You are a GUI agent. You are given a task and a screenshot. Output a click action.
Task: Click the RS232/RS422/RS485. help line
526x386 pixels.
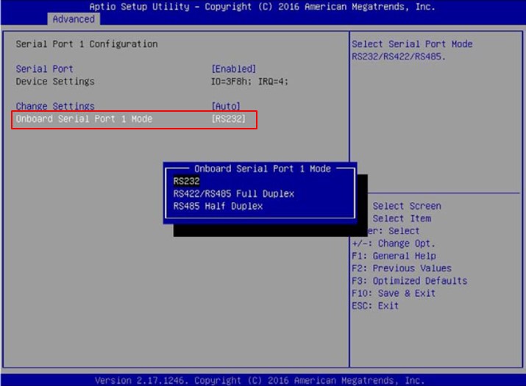[399, 57]
